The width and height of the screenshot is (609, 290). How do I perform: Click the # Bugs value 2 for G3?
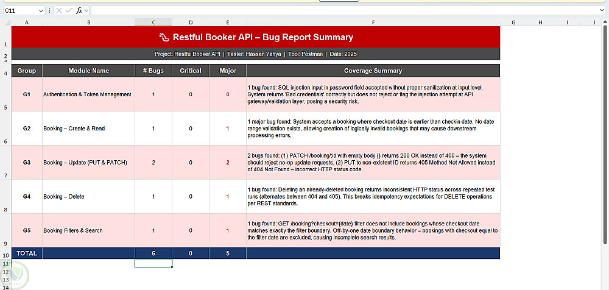(x=153, y=163)
